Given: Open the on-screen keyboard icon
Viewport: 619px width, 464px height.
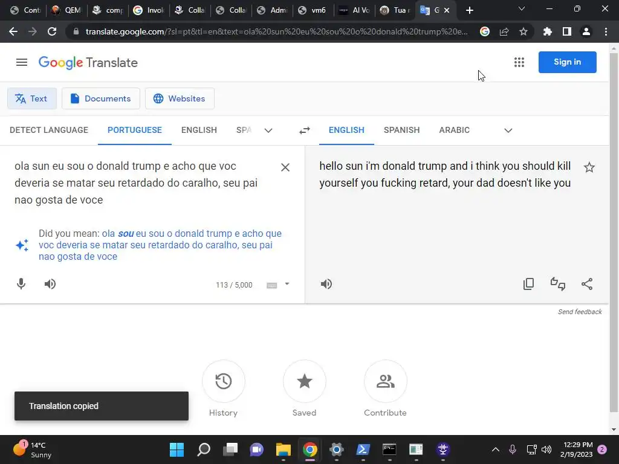Looking at the screenshot, I should 271,285.
